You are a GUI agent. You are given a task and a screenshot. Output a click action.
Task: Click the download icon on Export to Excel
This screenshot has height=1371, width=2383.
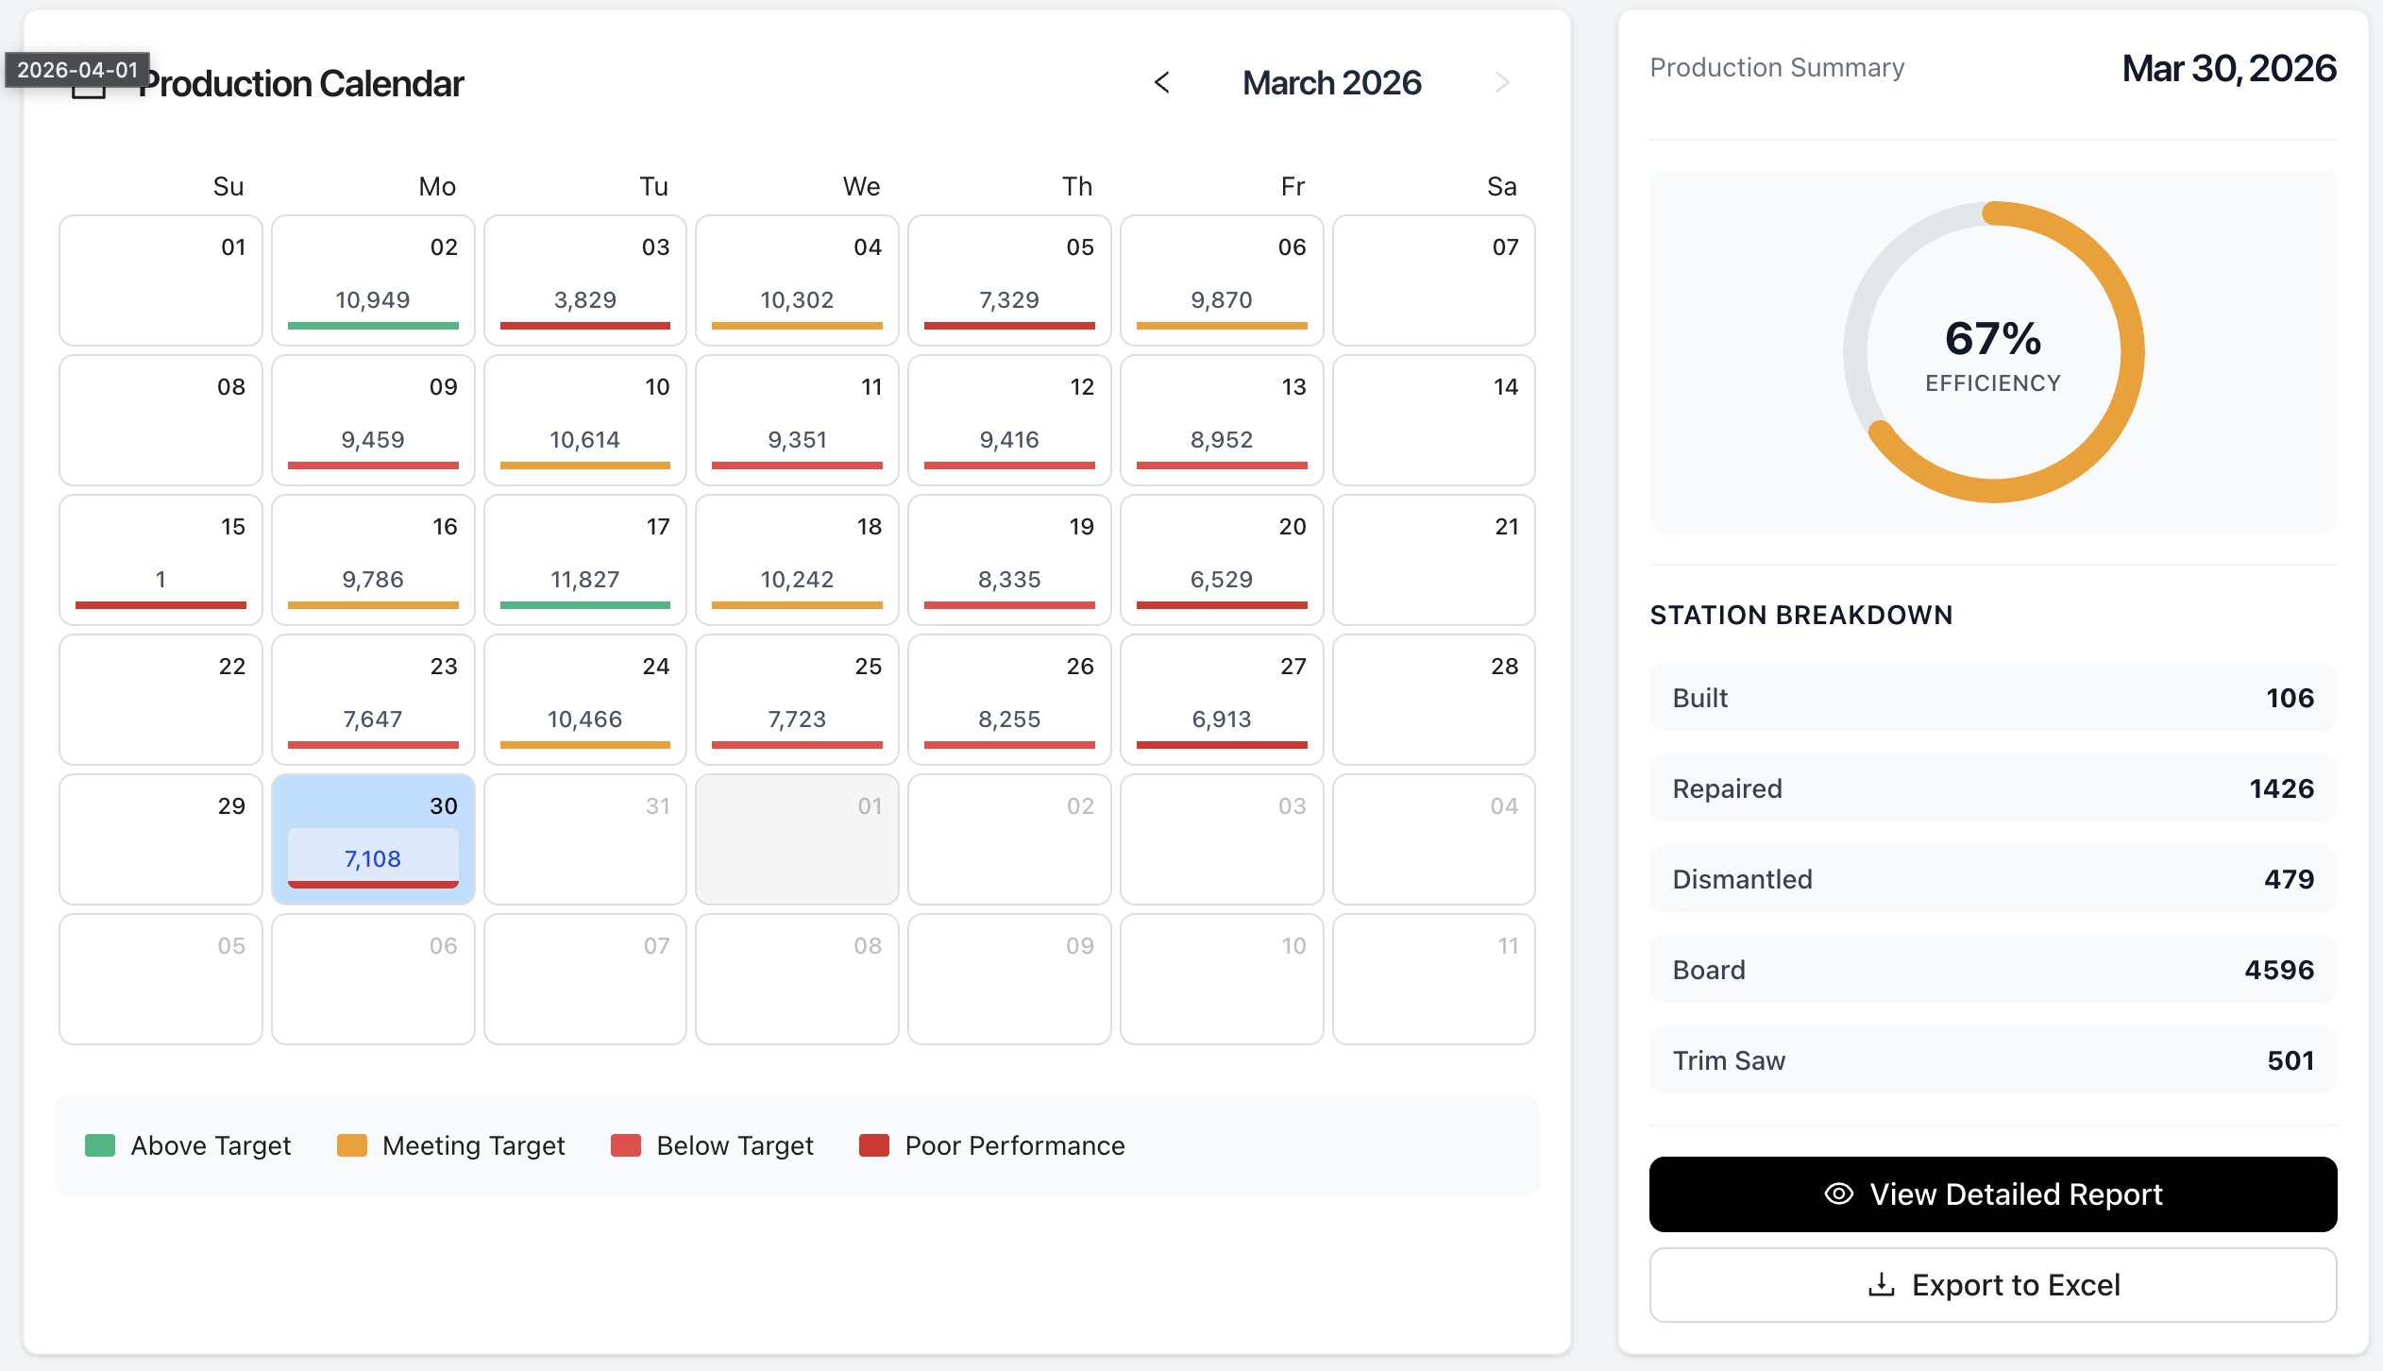1881,1284
